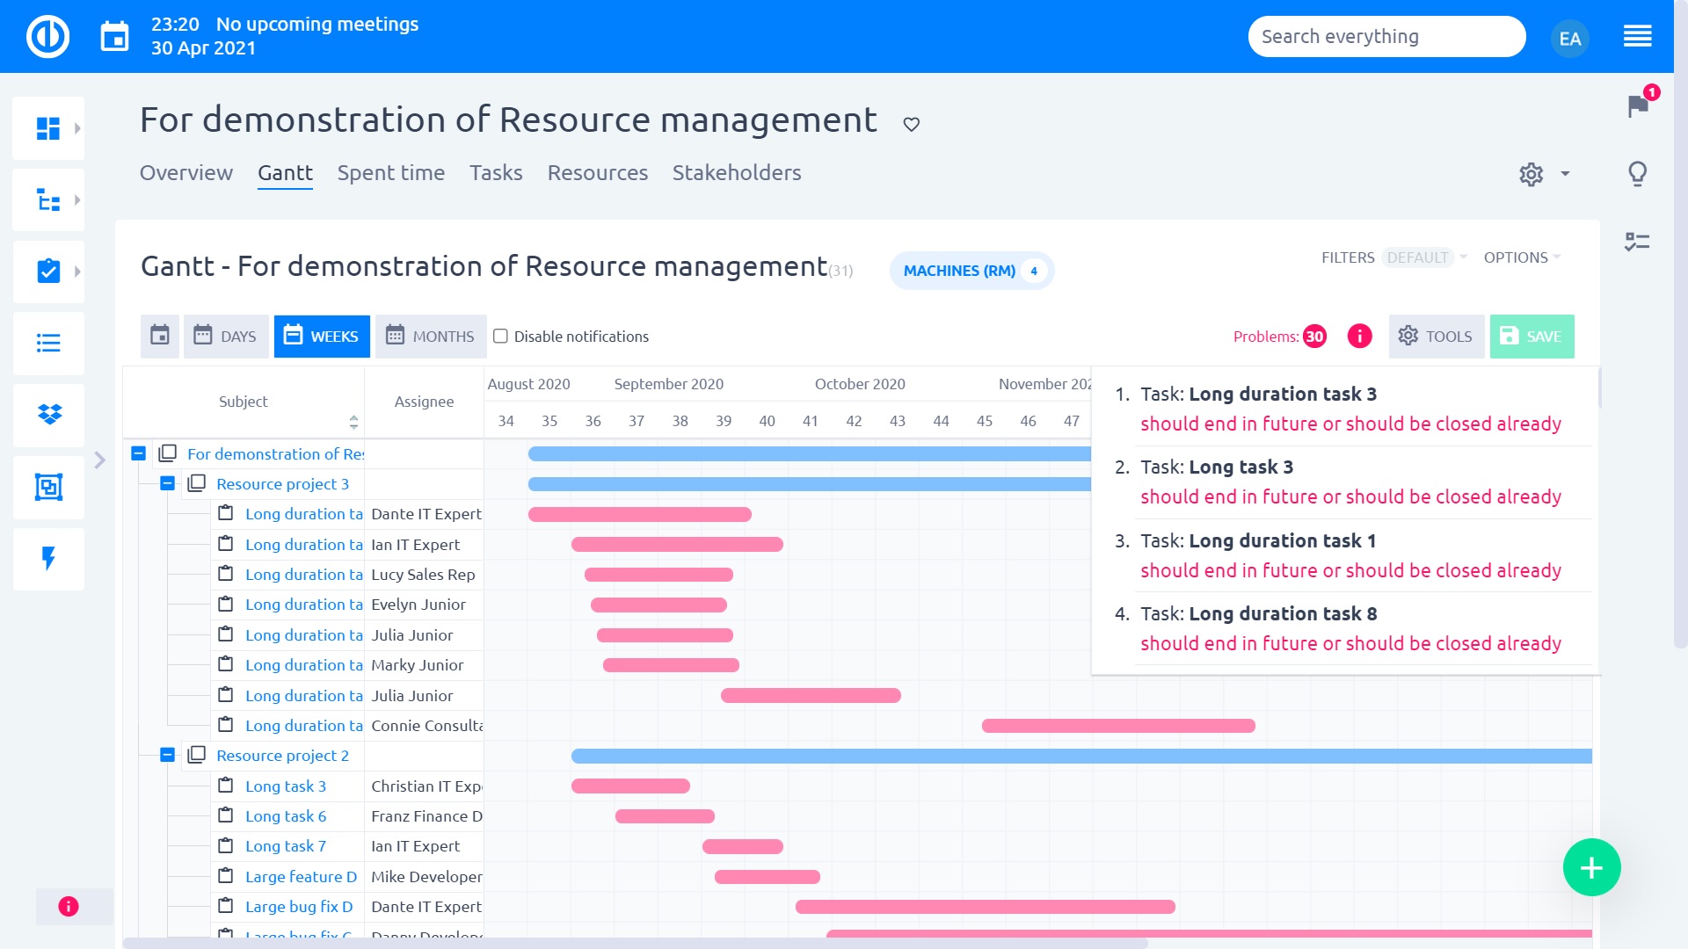This screenshot has height=949, width=1688.
Task: Open the settings gear dropdown arrow
Action: coord(1565,174)
